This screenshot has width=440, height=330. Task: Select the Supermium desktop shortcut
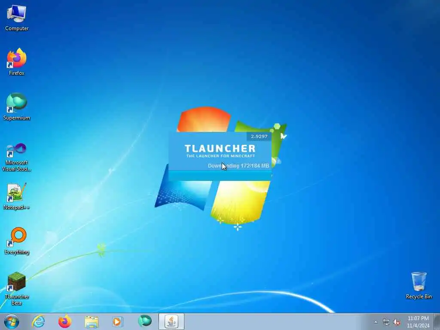17,107
